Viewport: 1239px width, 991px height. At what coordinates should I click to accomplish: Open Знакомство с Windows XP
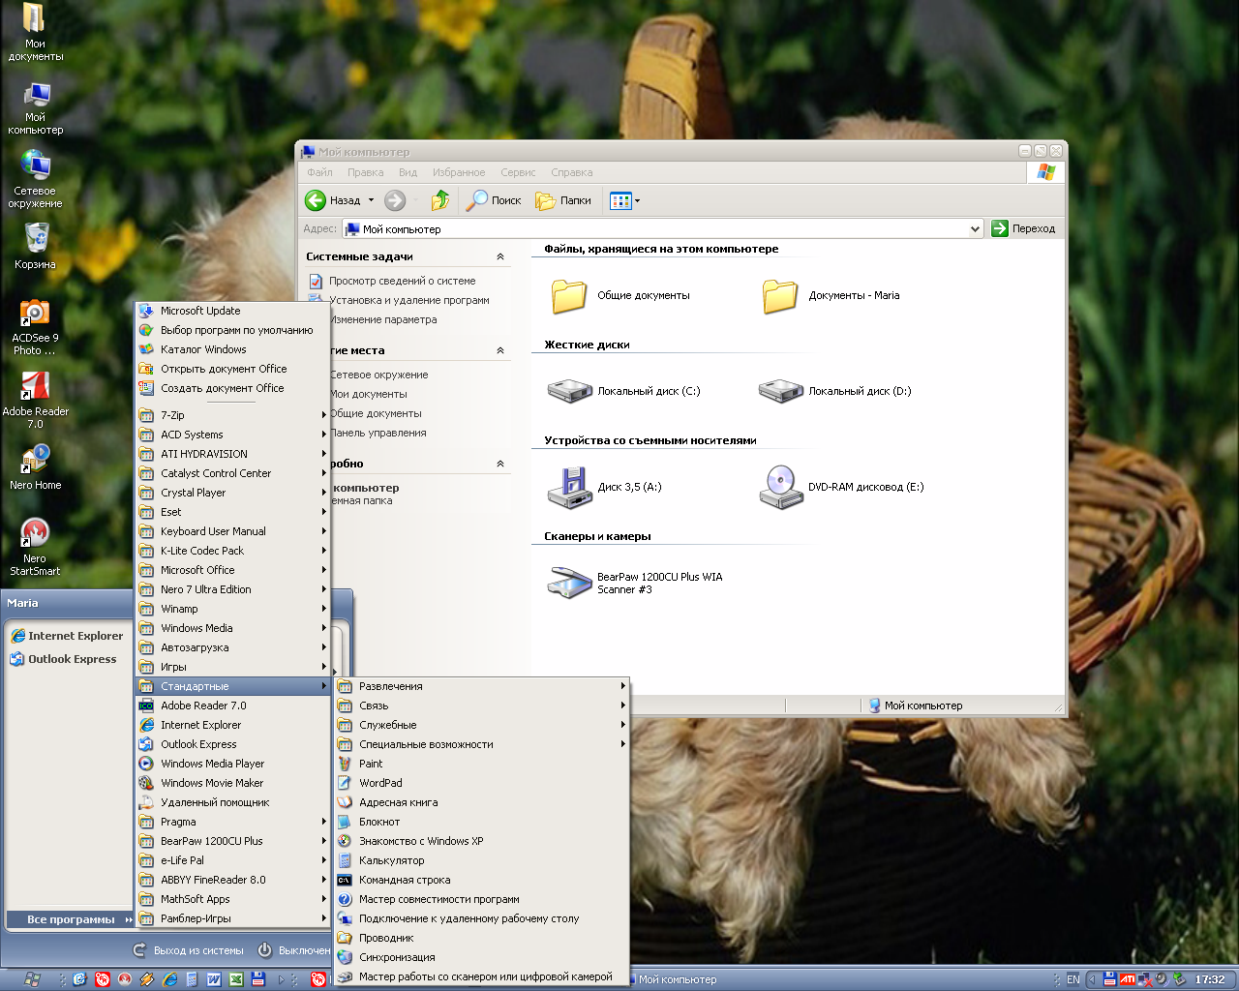481,841
